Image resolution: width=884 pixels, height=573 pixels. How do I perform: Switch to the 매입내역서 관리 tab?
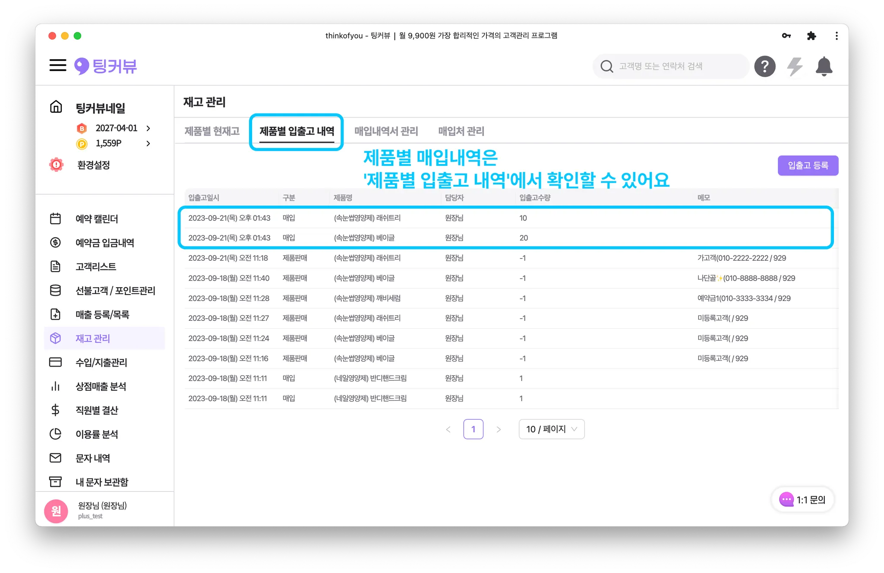pos(386,131)
